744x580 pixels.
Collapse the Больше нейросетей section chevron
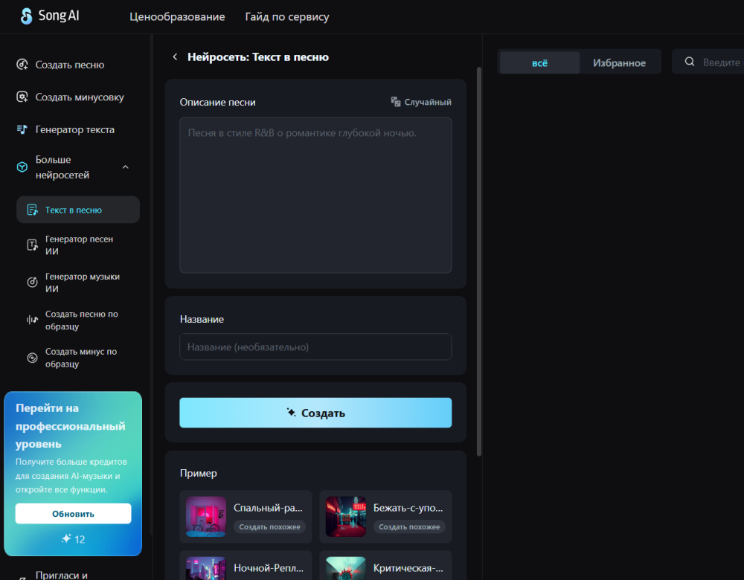click(x=125, y=167)
